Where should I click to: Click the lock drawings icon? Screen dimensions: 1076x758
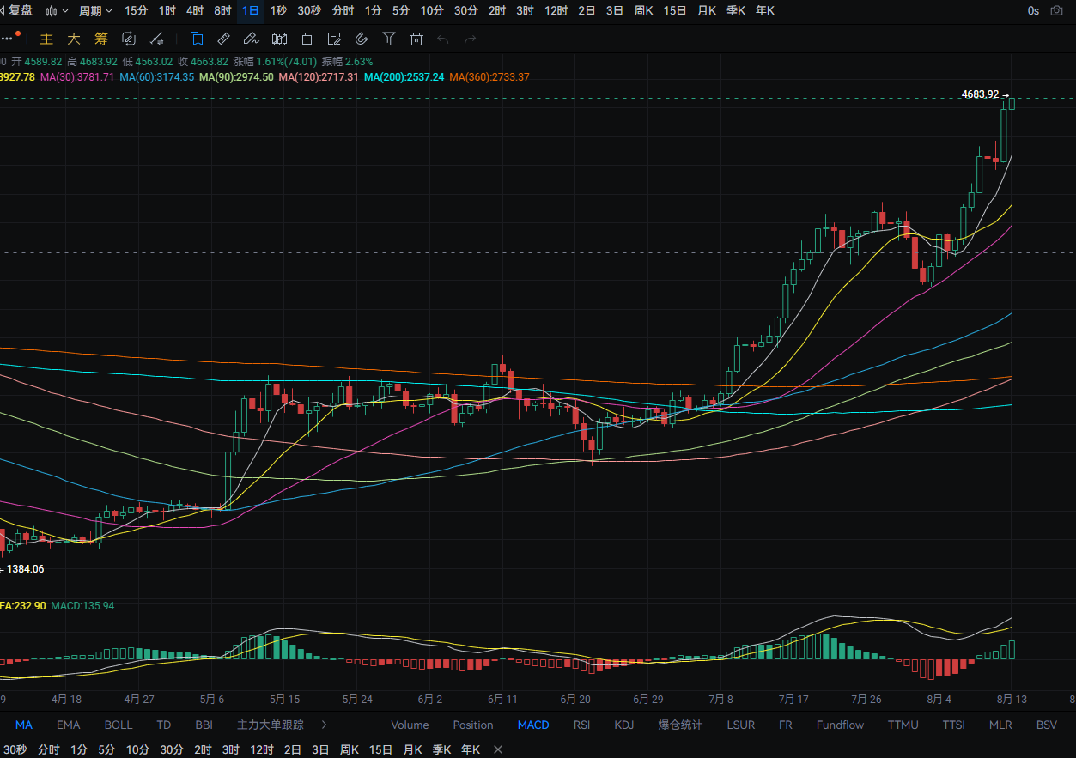coord(307,39)
